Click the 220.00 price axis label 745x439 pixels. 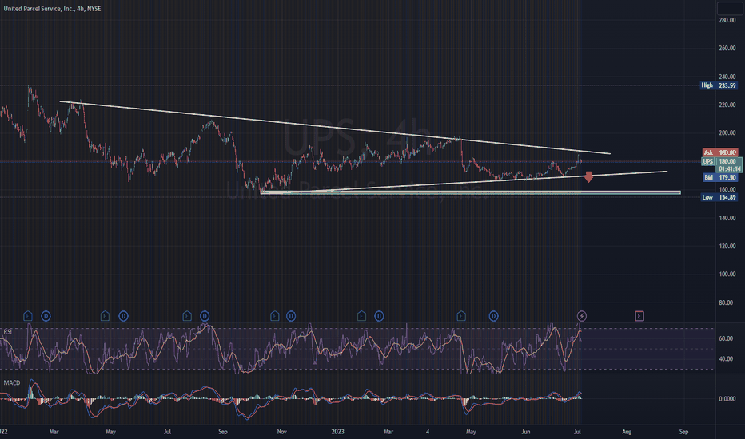(727, 105)
